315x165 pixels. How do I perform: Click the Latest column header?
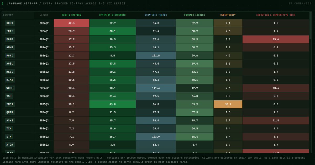44,15
